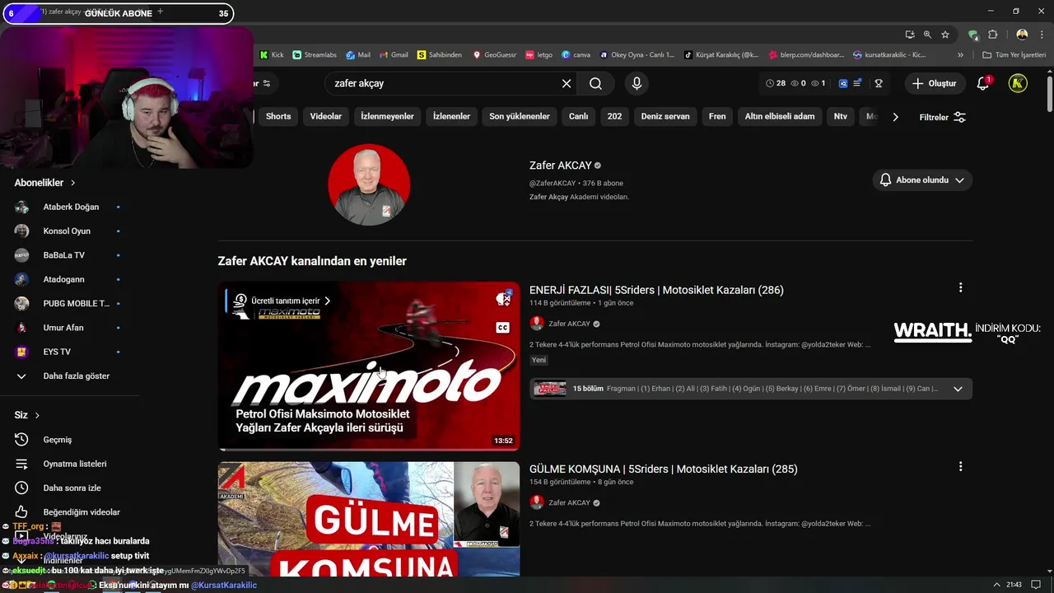Open the Konsol Oyun subscription
The height and width of the screenshot is (593, 1054).
67,231
